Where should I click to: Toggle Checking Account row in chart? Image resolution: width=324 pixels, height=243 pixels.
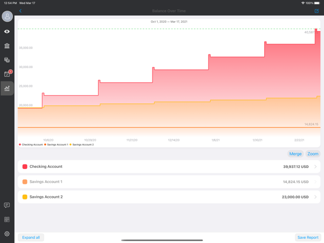(169, 167)
